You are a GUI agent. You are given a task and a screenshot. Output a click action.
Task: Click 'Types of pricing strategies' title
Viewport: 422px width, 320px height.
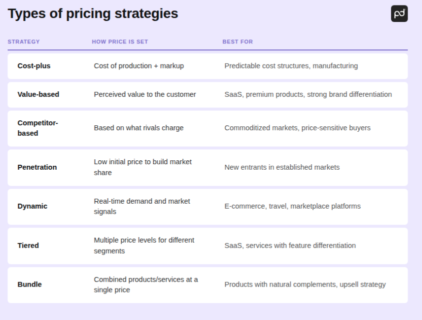(93, 13)
